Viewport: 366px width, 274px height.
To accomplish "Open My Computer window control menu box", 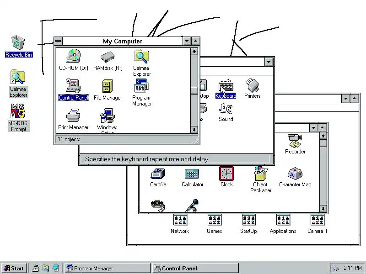I will point(58,41).
